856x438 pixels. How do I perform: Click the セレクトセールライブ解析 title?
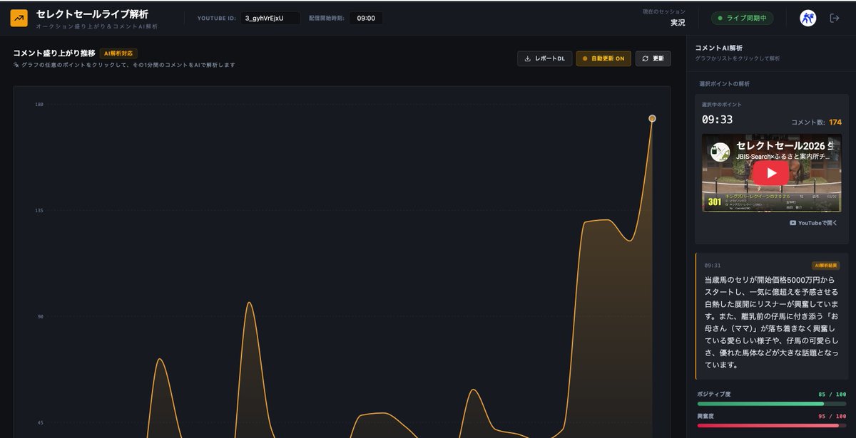(92, 14)
